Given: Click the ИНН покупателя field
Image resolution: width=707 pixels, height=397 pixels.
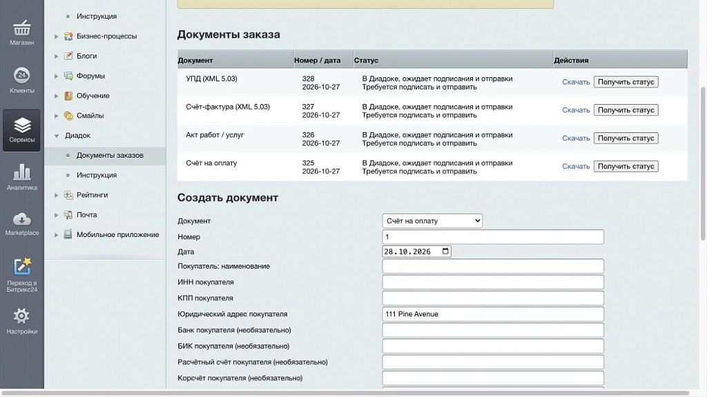Looking at the screenshot, I should [493, 282].
